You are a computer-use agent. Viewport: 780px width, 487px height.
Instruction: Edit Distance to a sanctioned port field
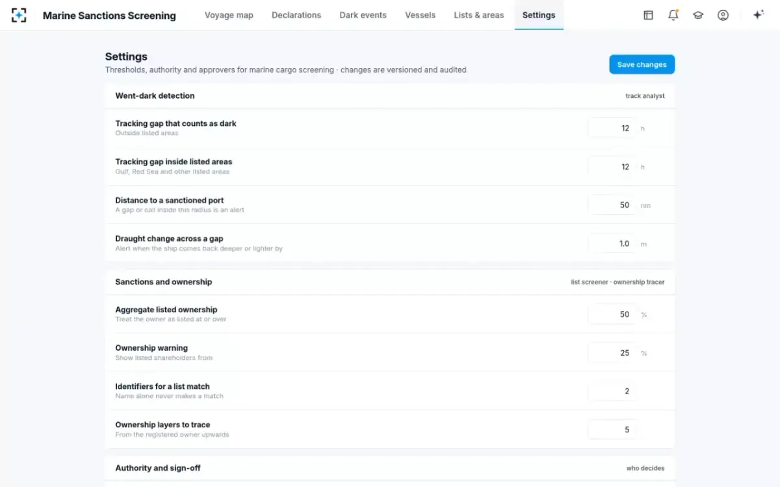click(612, 205)
